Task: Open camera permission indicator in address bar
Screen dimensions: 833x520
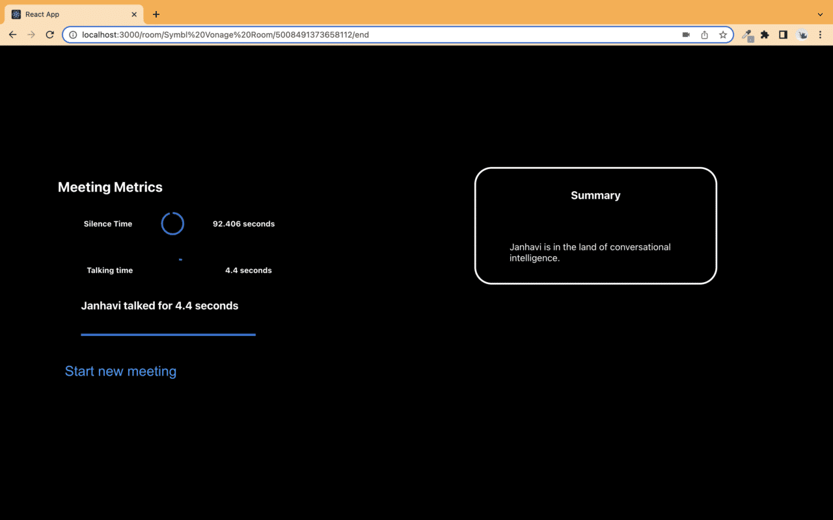Action: [686, 34]
